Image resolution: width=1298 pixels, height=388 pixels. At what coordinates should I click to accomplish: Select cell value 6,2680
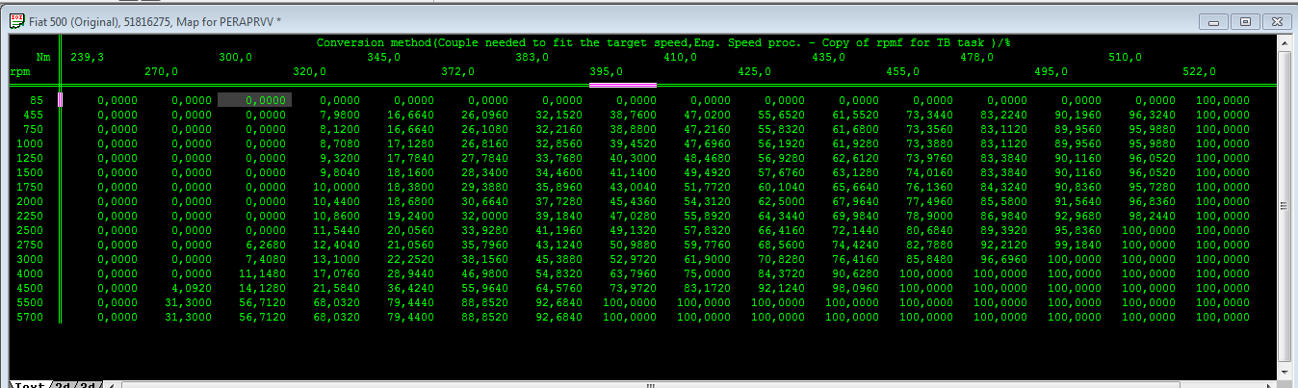pos(265,245)
